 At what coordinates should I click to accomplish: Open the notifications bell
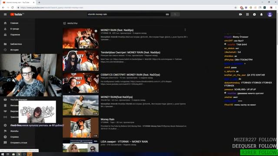(261, 14)
